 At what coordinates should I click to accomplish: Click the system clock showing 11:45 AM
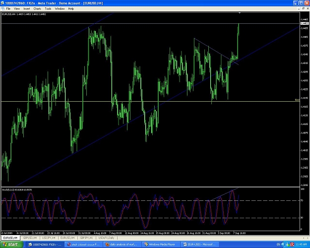pyautogui.click(x=301, y=245)
